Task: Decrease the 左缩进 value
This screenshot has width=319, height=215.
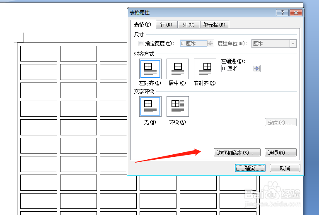Action: pyautogui.click(x=257, y=70)
